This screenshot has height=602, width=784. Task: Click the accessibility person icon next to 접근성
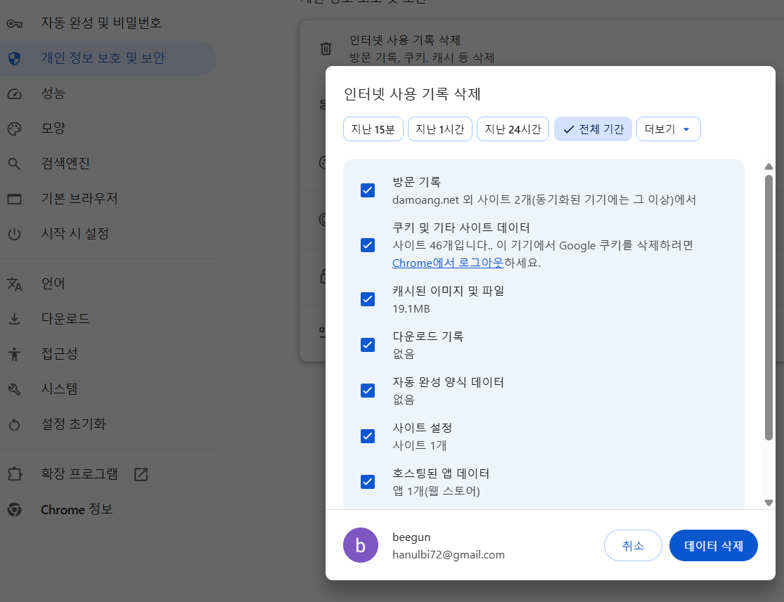tap(15, 354)
